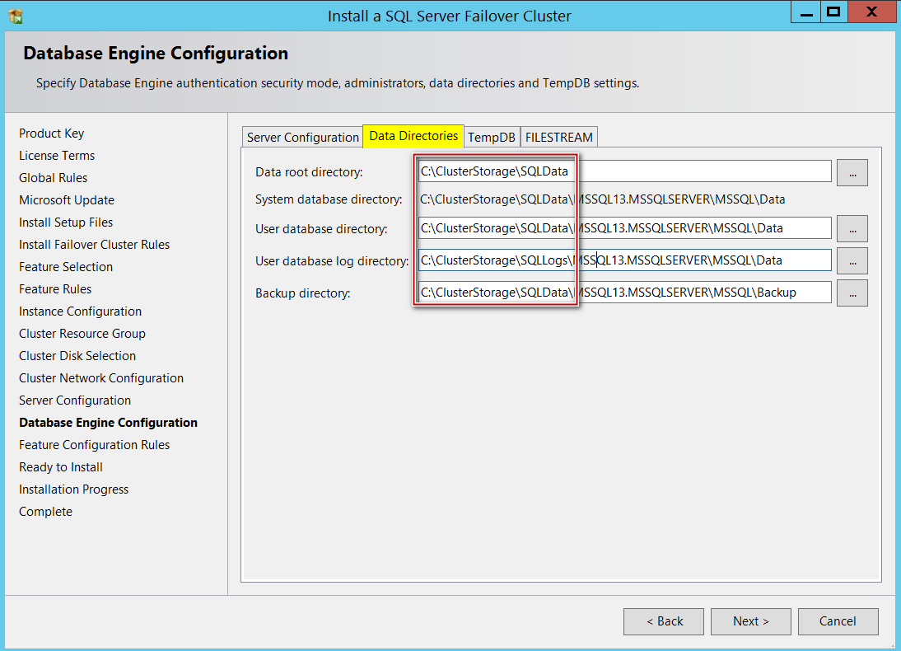This screenshot has height=651, width=901.
Task: Open the FILESTREAM tab
Action: [x=558, y=138]
